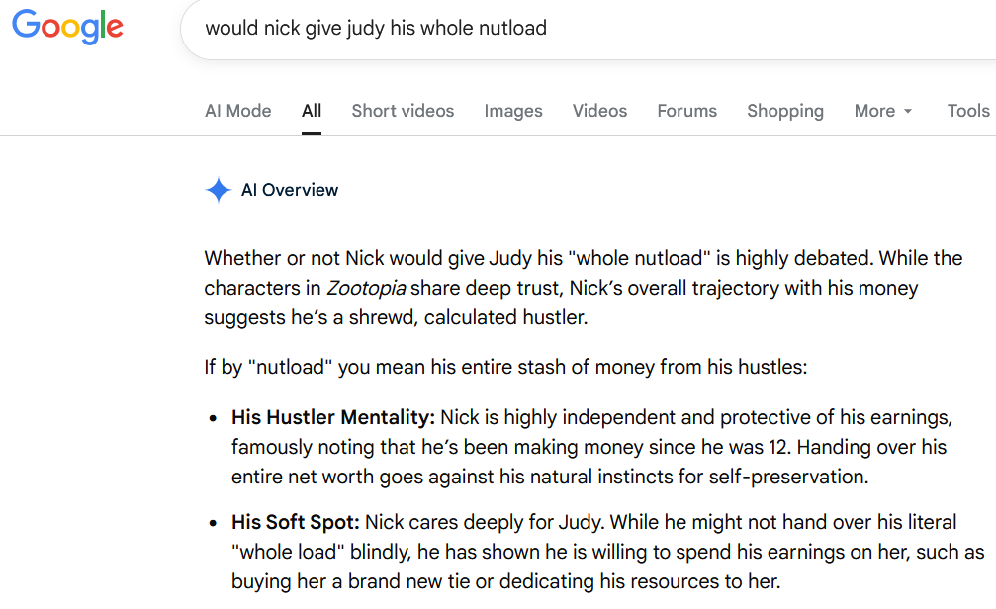Select the All results tab
Viewport: 996px width, 609px height.
(312, 111)
